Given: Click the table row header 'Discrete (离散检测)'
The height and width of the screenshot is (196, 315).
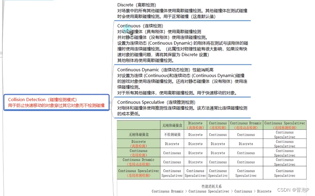Looking at the screenshot, I should coord(138,143).
